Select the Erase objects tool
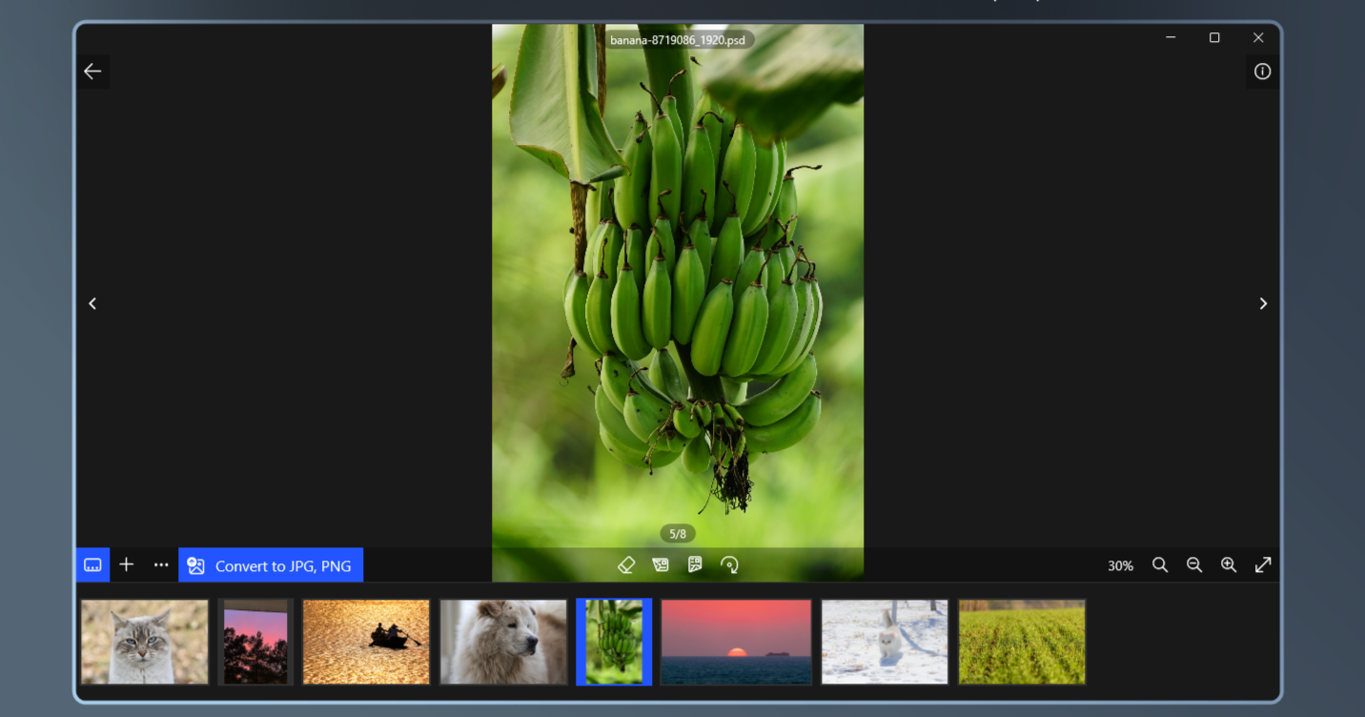Image resolution: width=1365 pixels, height=717 pixels. click(626, 564)
